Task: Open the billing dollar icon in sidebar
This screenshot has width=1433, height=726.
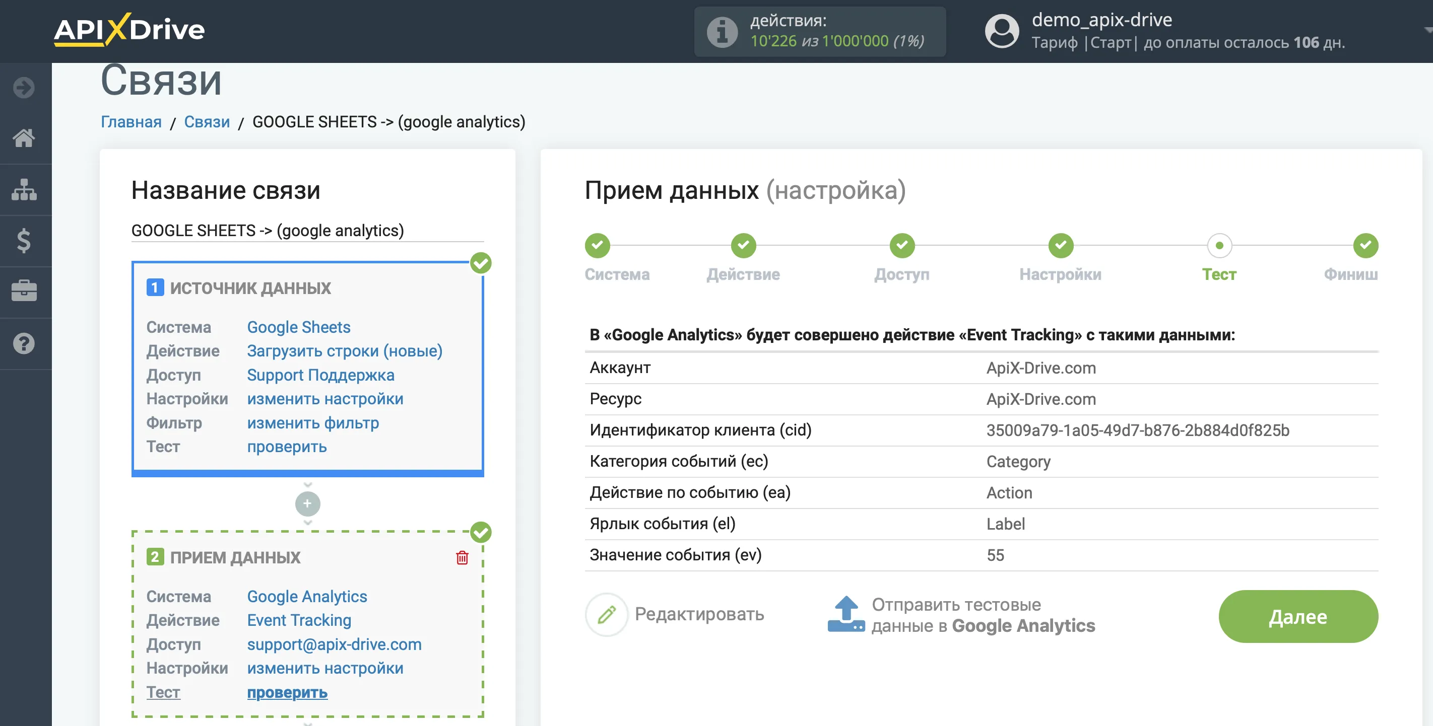Action: tap(24, 241)
